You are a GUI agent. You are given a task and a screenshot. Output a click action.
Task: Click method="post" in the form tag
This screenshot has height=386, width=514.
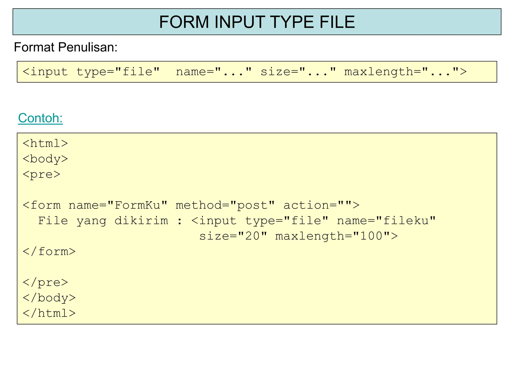click(x=225, y=205)
